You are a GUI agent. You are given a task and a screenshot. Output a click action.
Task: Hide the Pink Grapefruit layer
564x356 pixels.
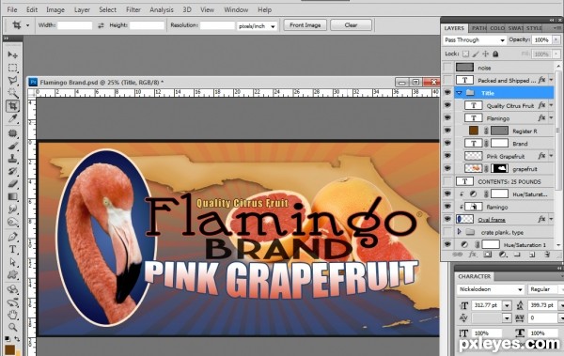click(x=447, y=156)
